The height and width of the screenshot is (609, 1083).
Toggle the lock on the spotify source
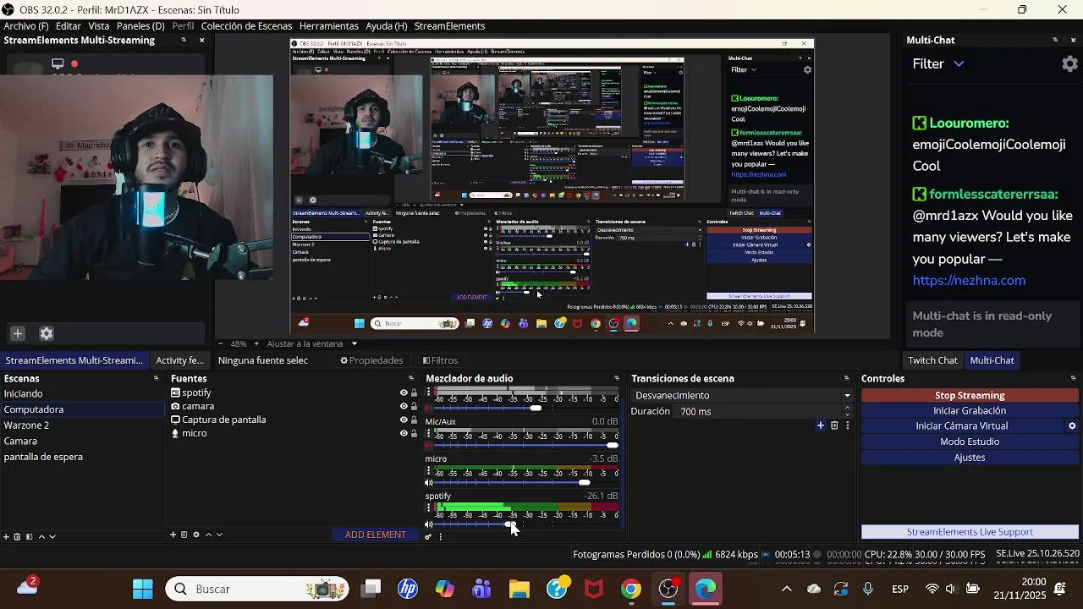point(414,392)
